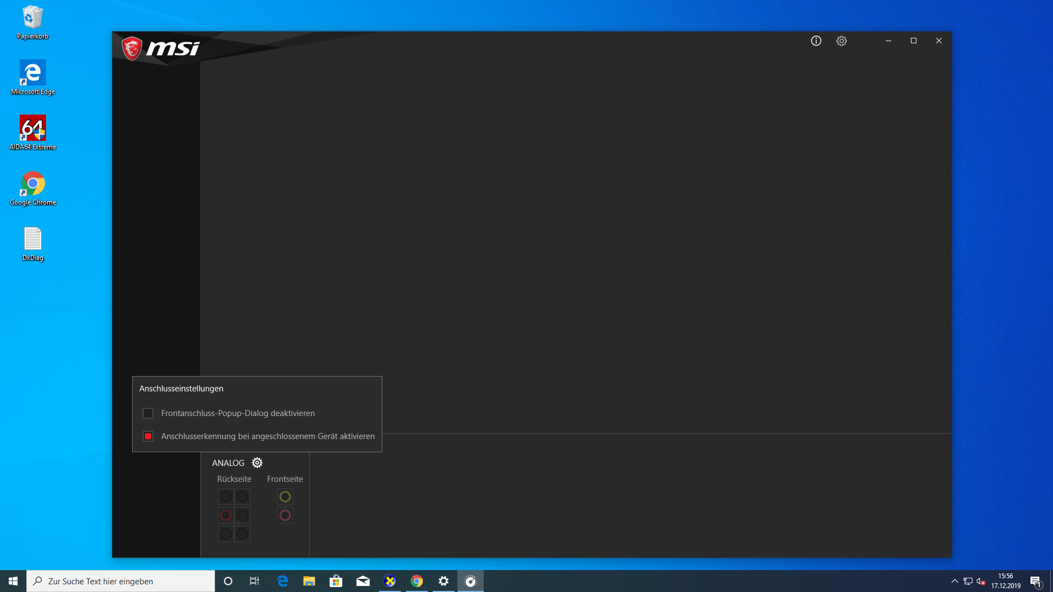The image size is (1053, 592).
Task: Show hidden system tray icons
Action: tap(954, 581)
